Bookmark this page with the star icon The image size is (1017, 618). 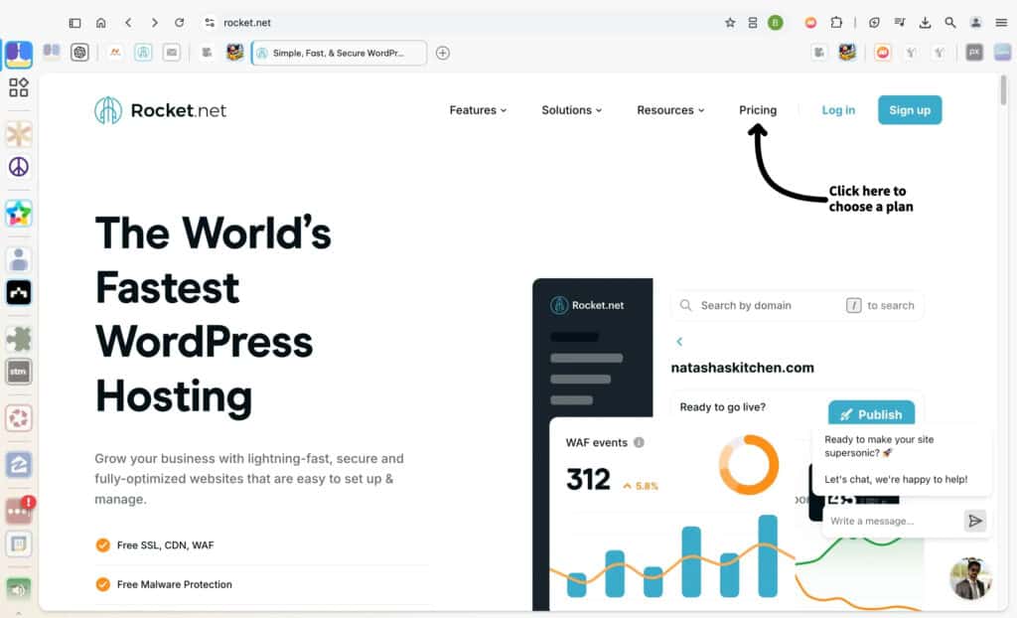(x=730, y=22)
